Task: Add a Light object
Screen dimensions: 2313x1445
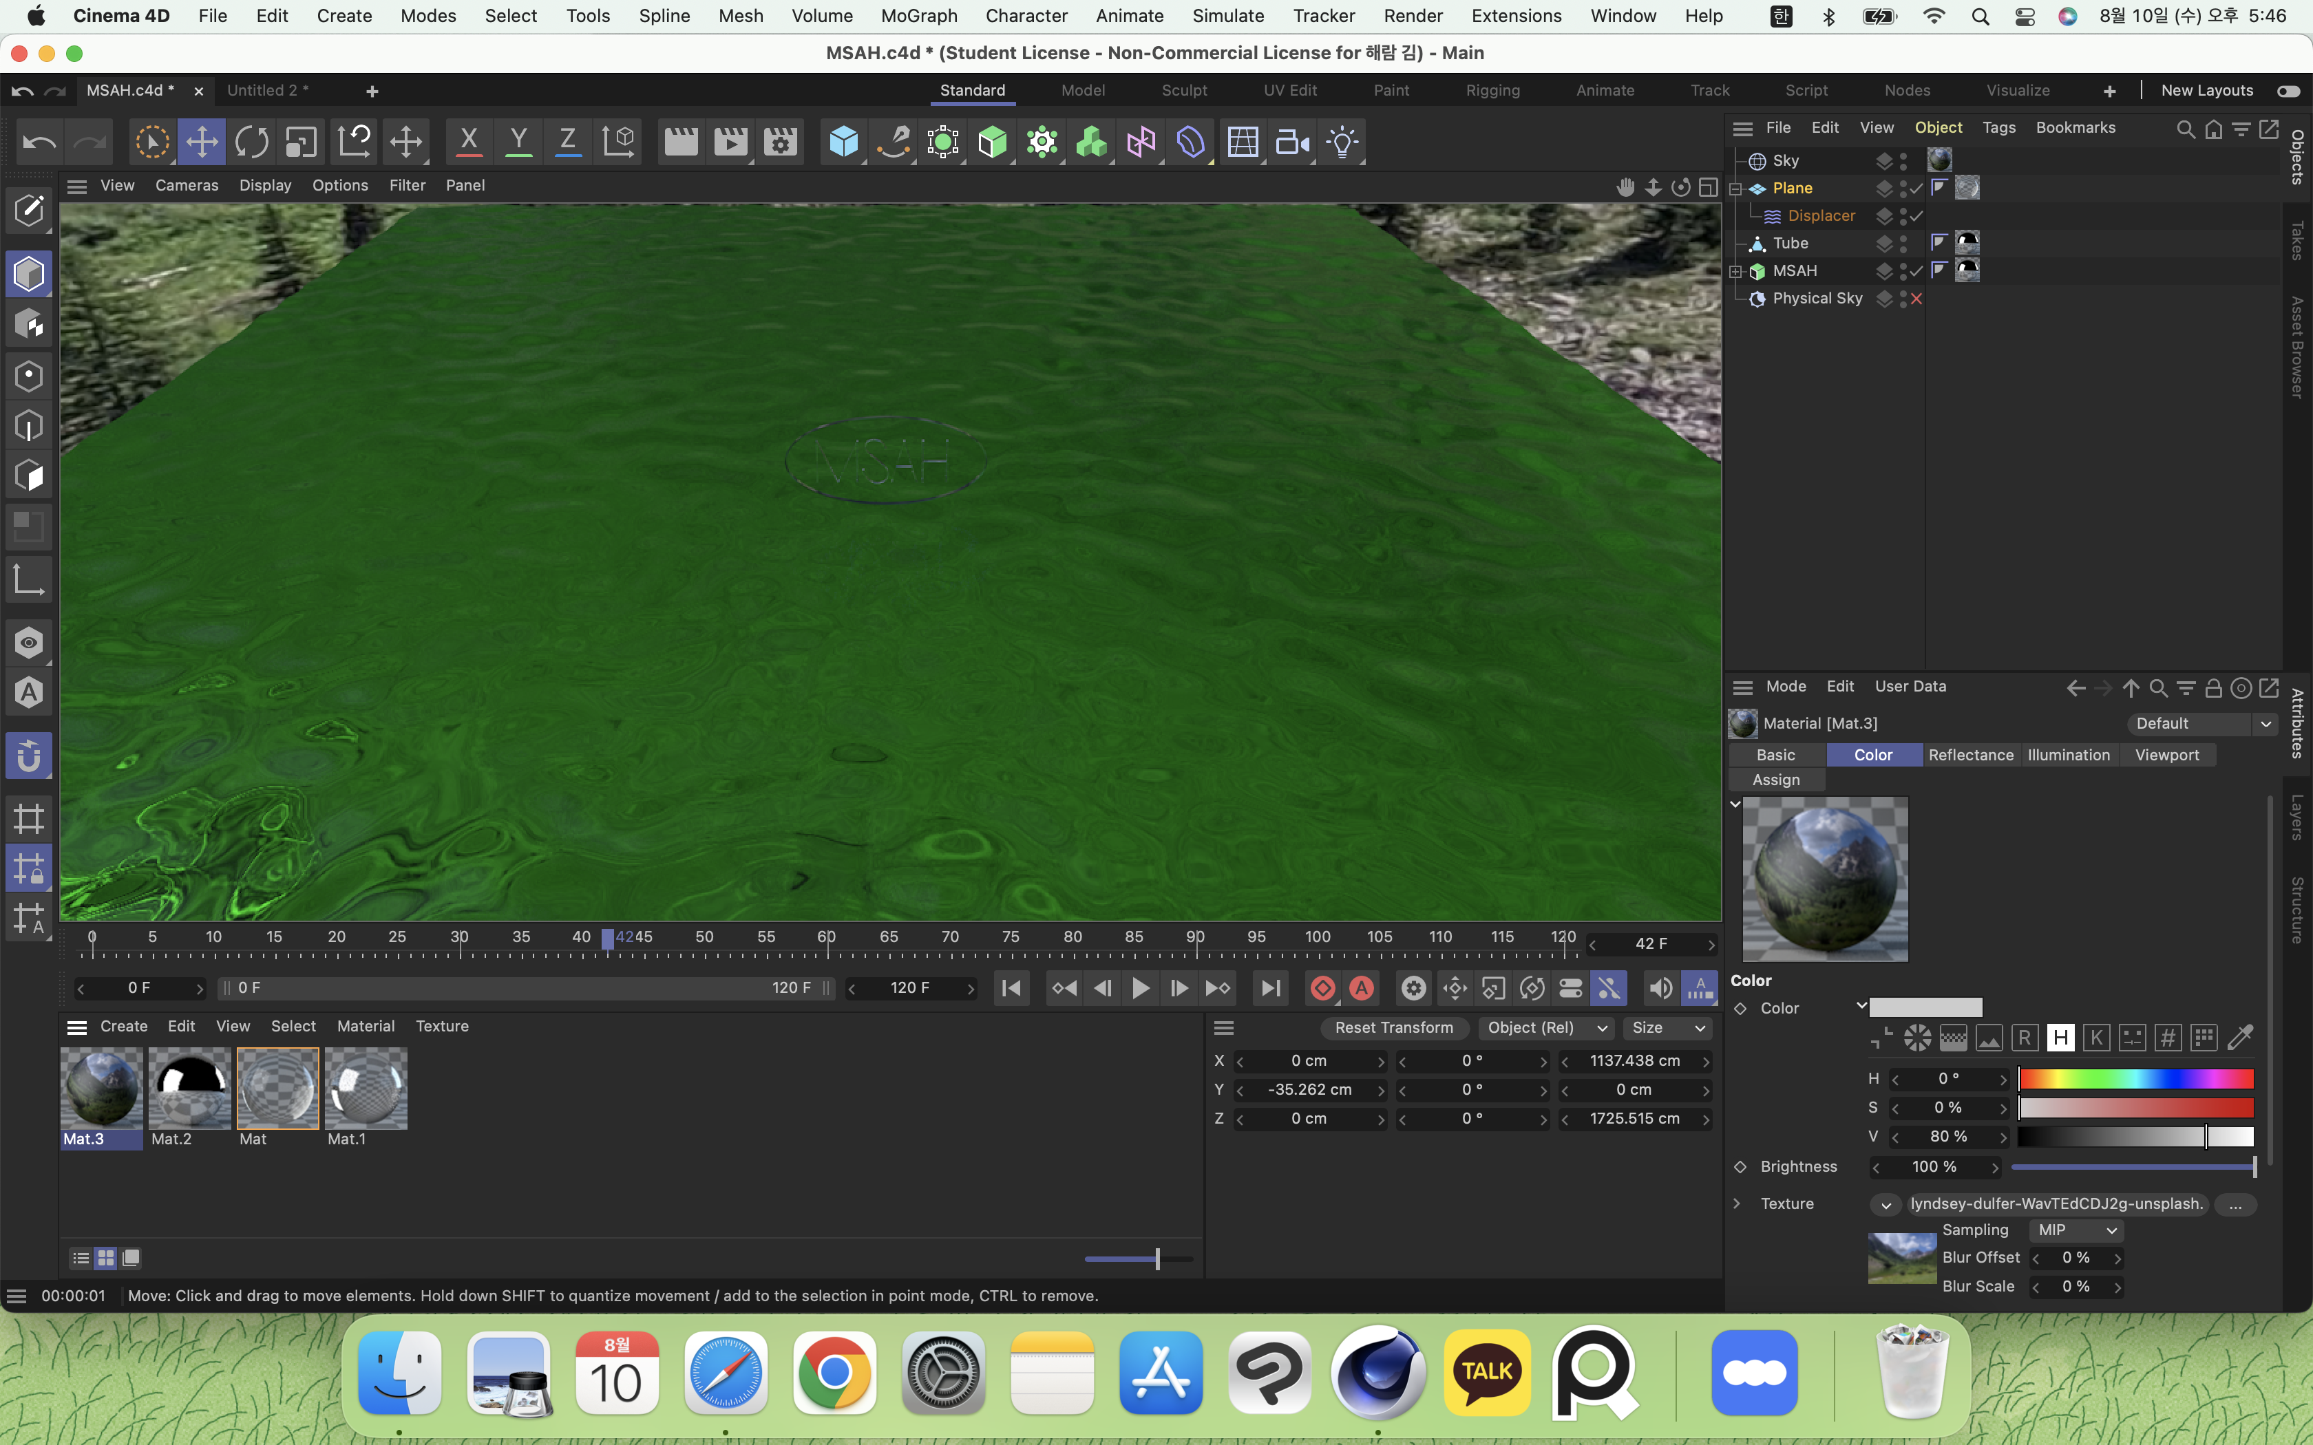Action: 1342,142
